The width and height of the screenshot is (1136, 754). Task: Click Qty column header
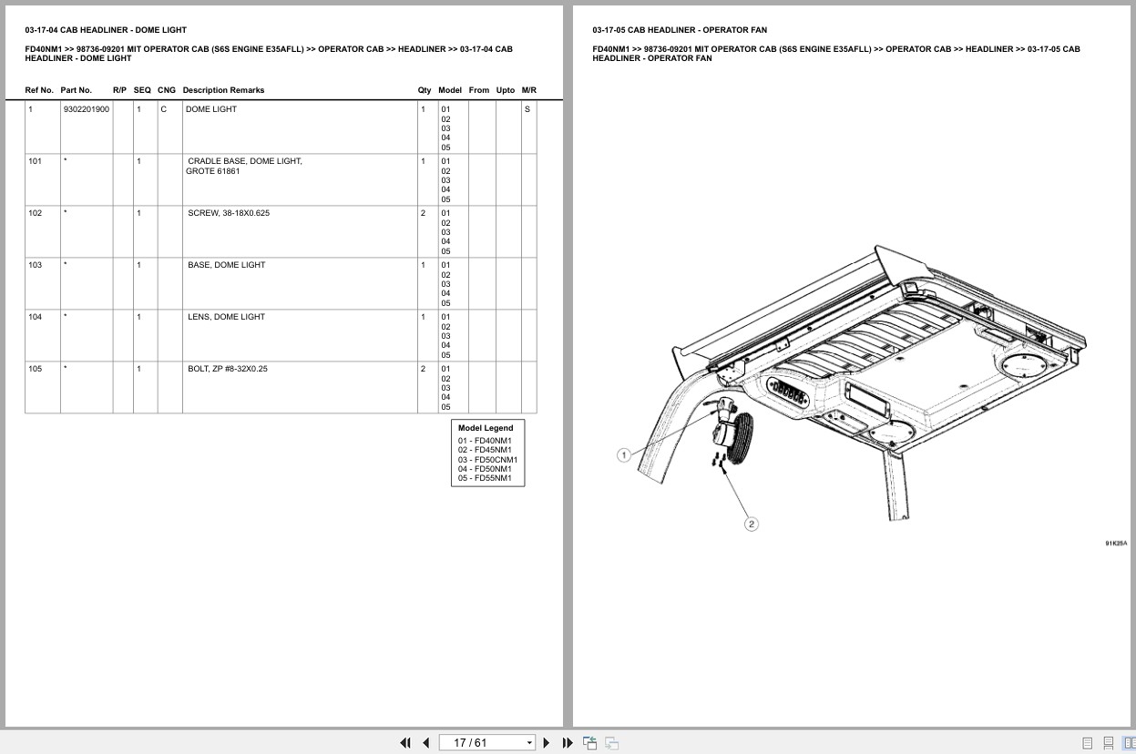[425, 90]
